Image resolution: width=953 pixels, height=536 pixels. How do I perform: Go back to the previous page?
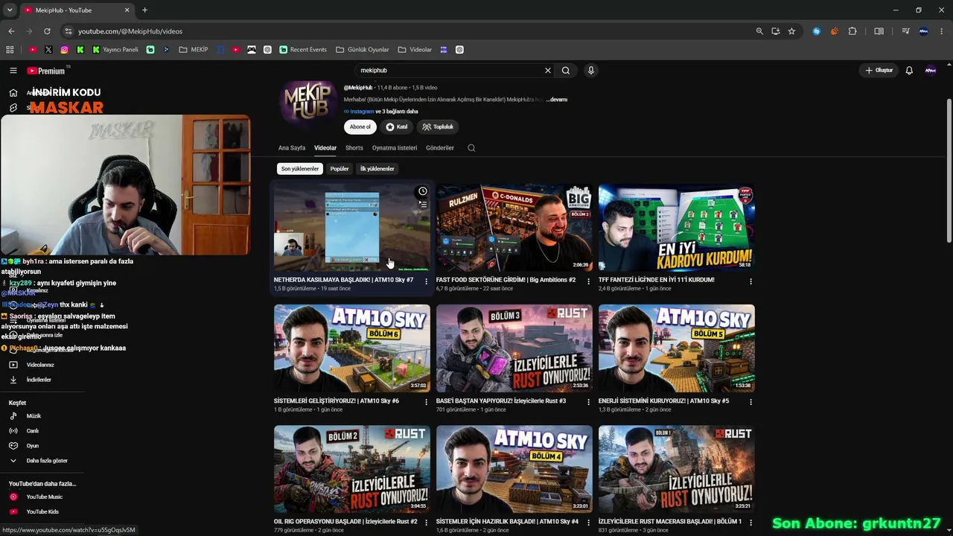pos(11,31)
